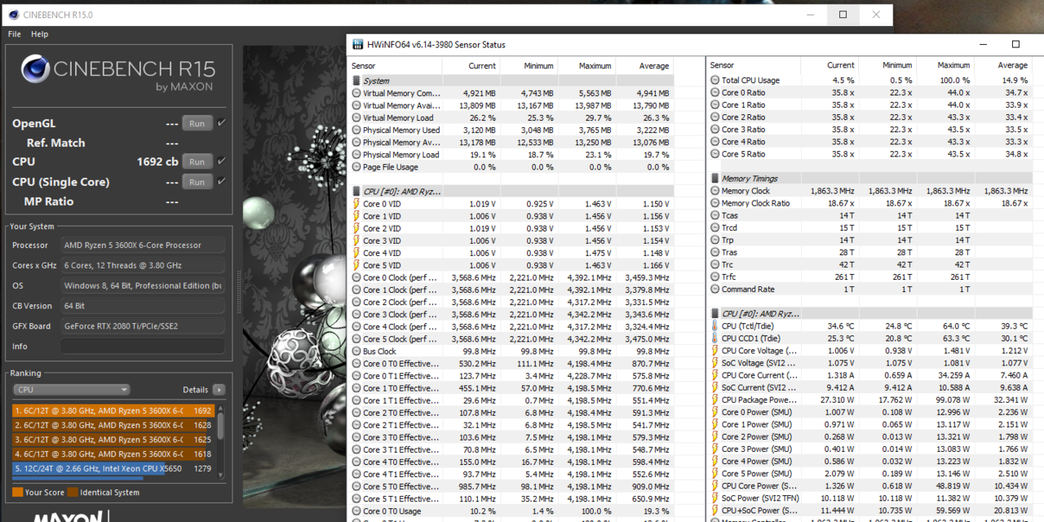Click the ranking list vertical scrollbar

[x=220, y=440]
